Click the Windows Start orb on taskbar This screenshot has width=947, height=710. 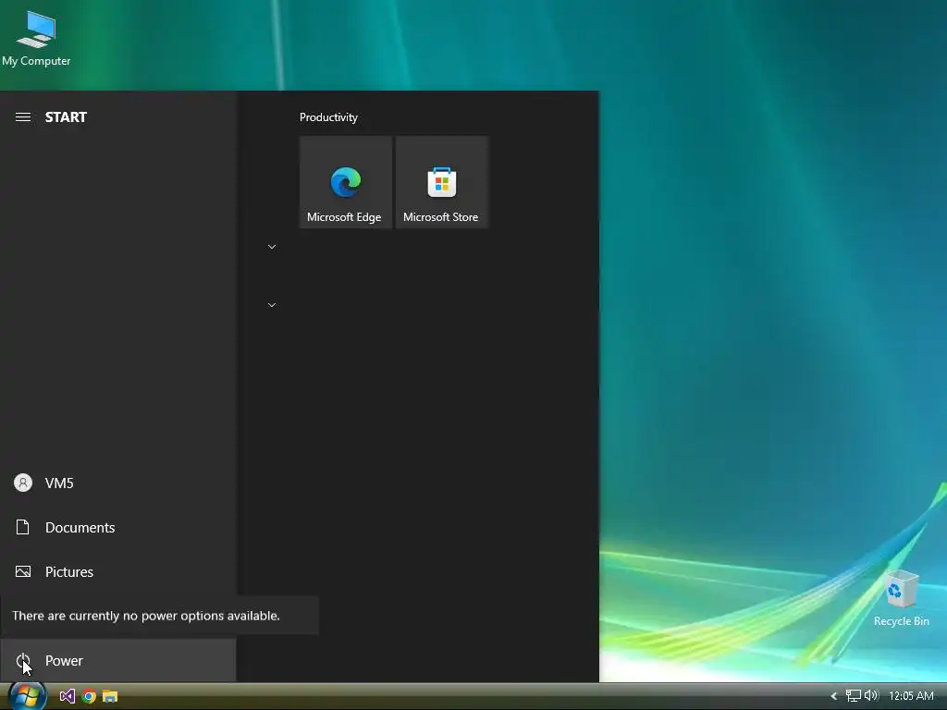27,696
